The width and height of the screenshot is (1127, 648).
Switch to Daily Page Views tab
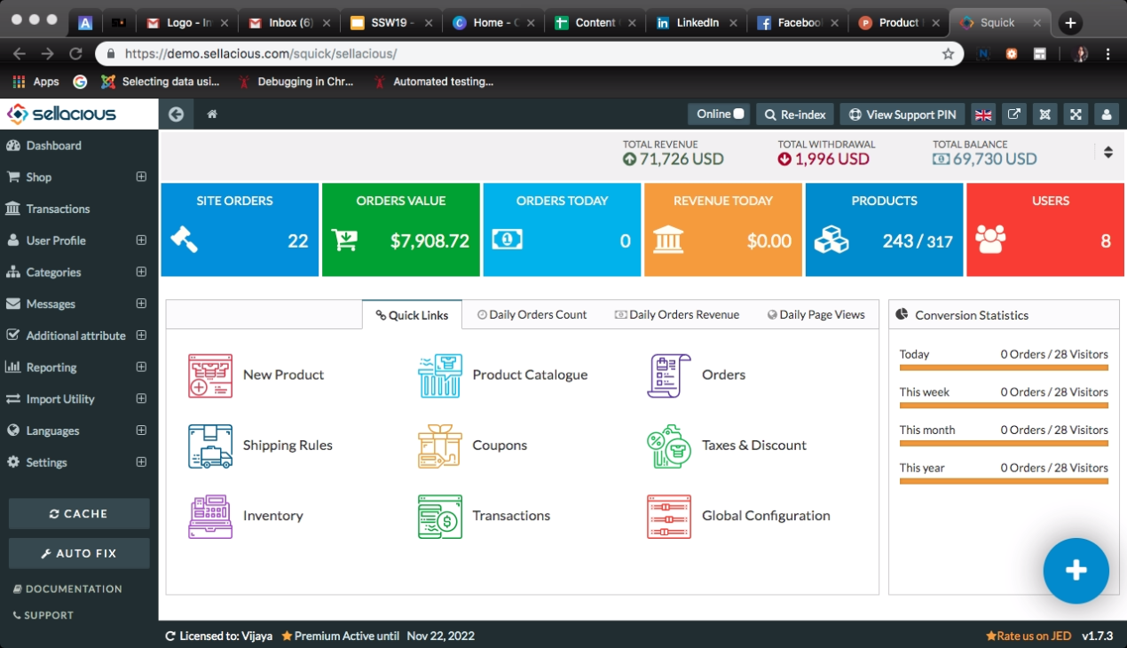[x=816, y=314]
